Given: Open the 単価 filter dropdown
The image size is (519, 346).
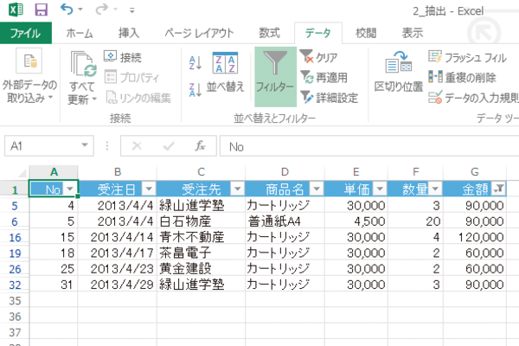Looking at the screenshot, I should pos(380,189).
